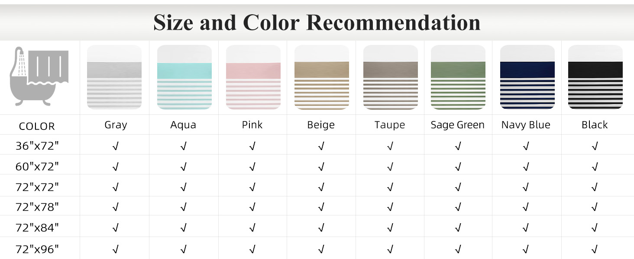Click the Gray checkmark for 36"x72"
Screen dimensions: 634x259
(115, 146)
